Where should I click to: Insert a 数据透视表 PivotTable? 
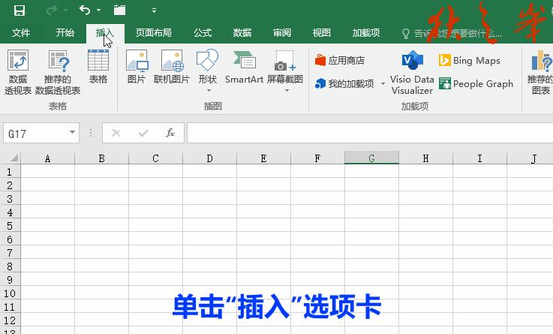tap(18, 72)
